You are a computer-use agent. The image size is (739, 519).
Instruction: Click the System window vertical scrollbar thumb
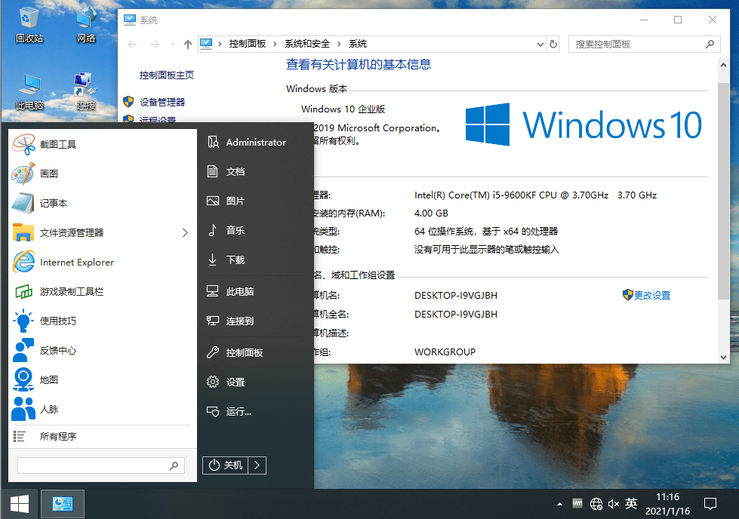coord(723,191)
